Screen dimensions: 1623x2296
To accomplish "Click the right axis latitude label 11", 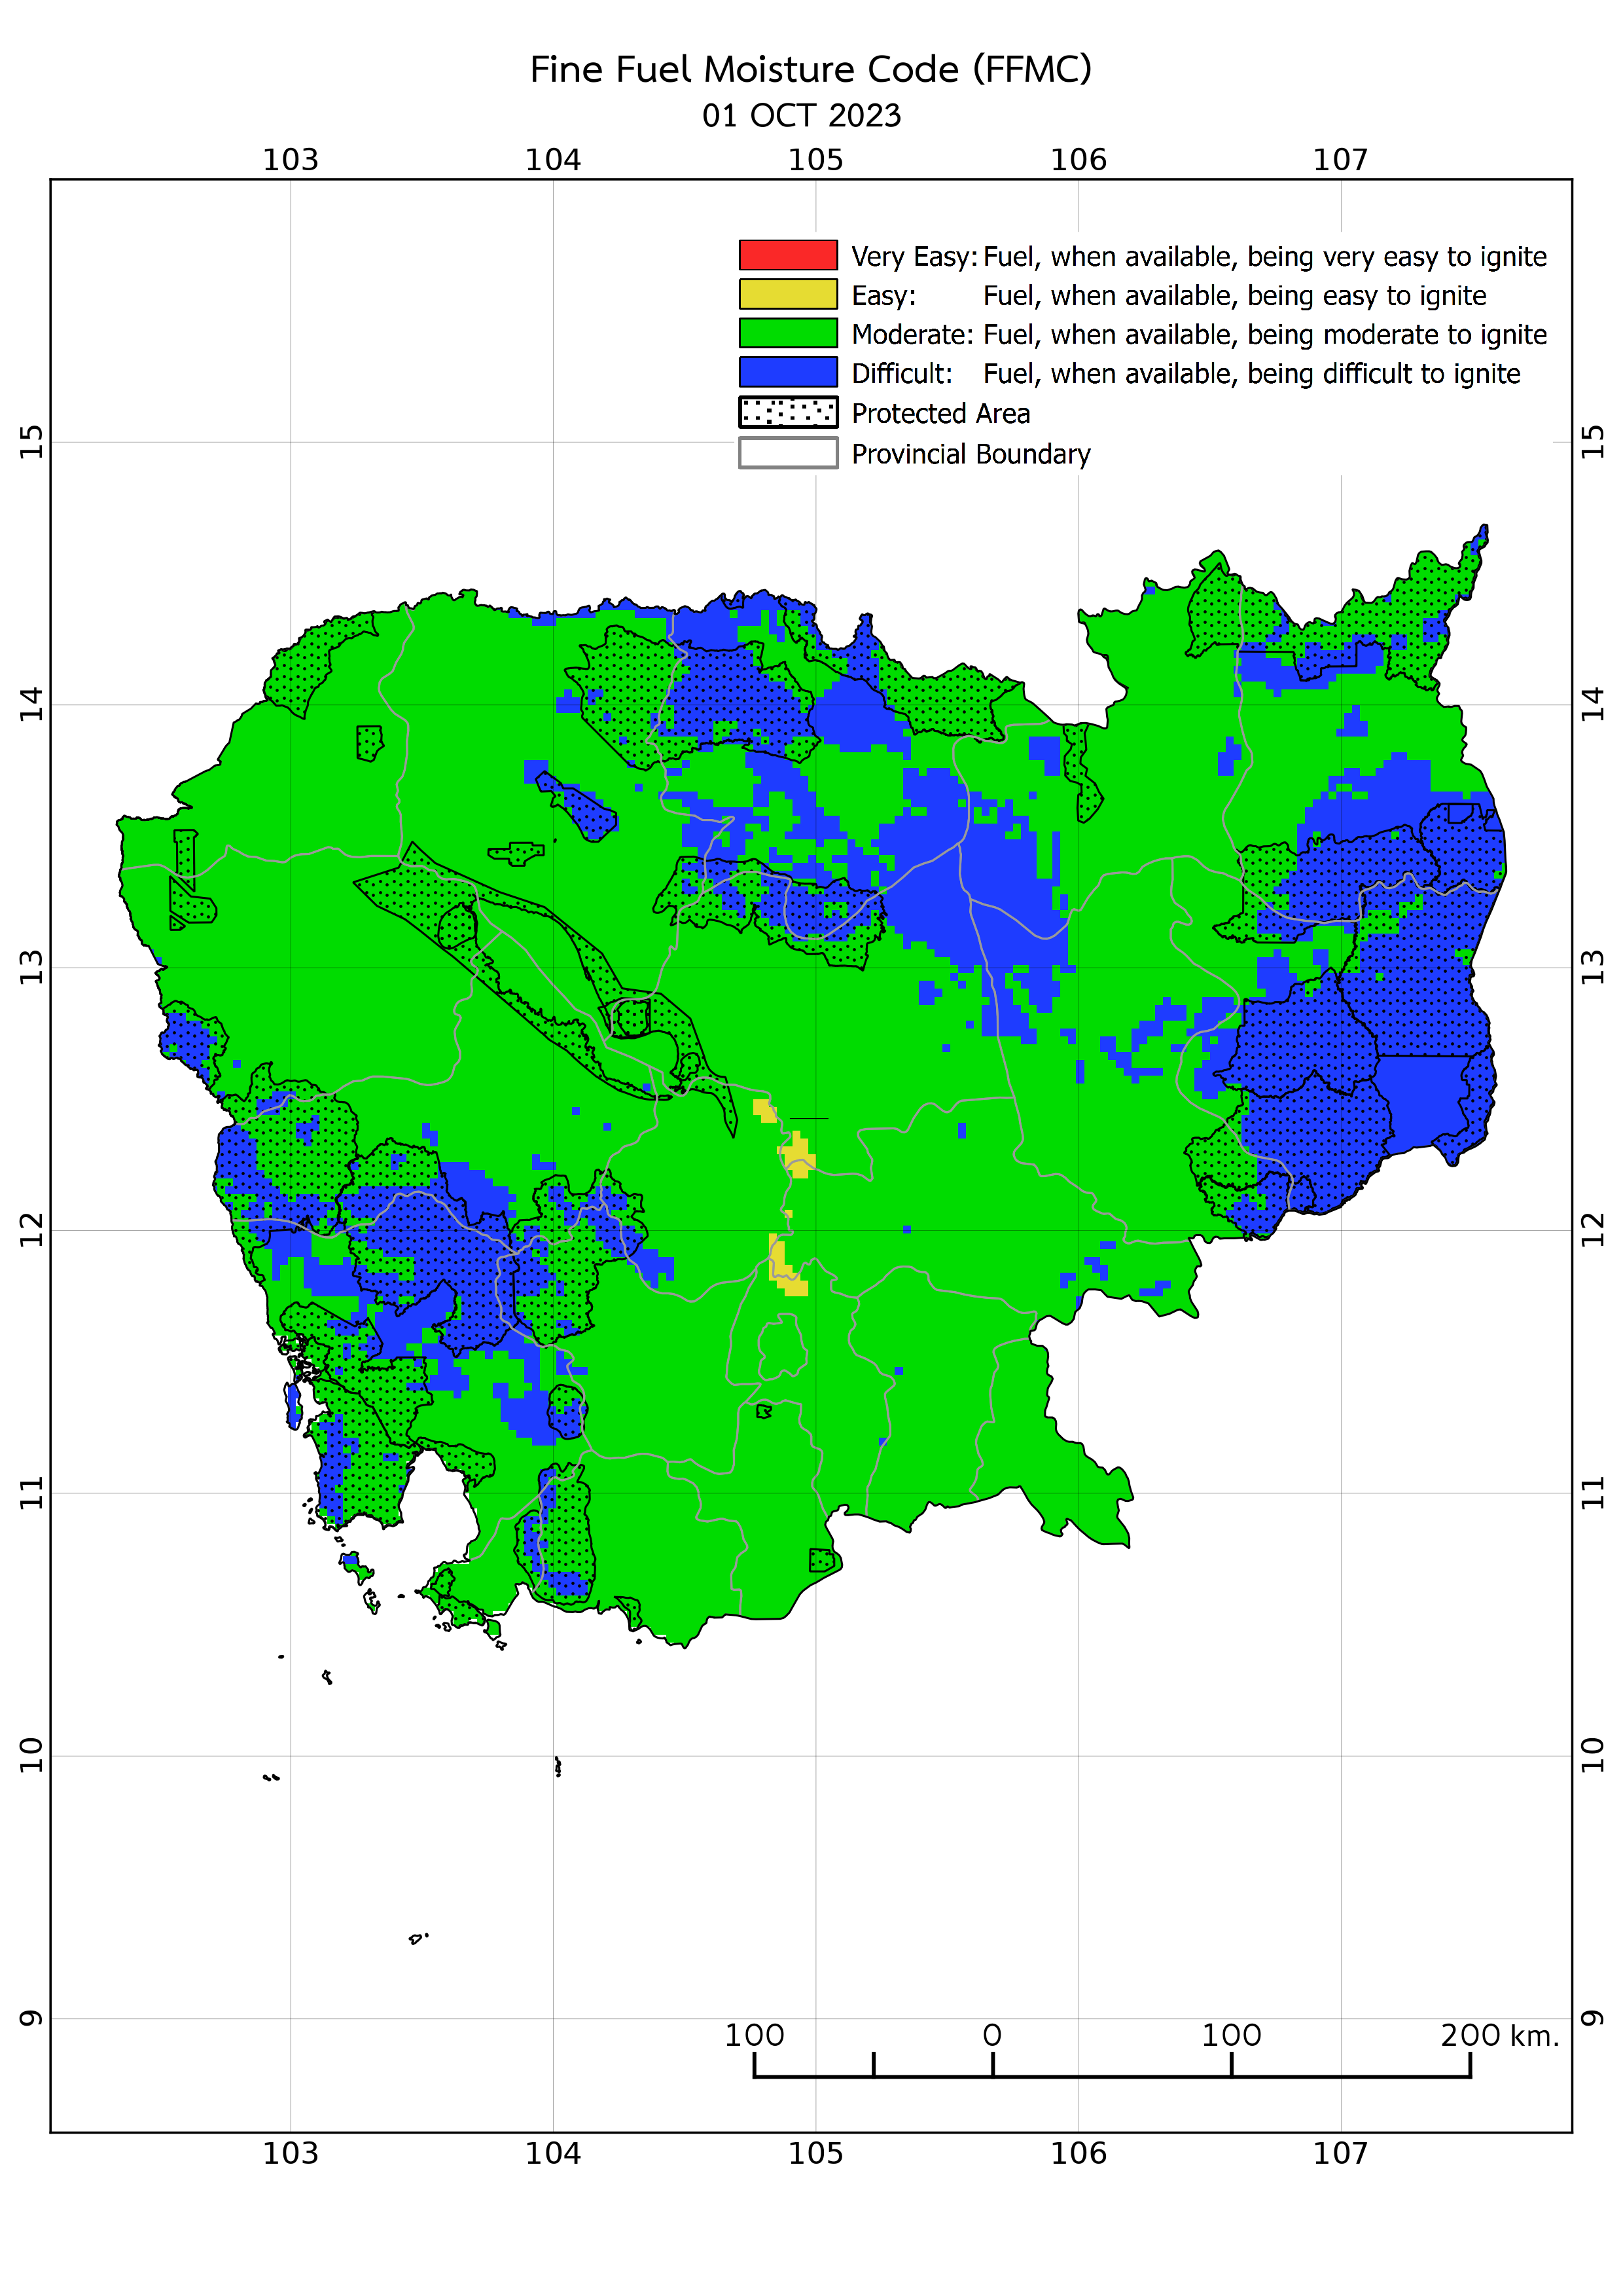I will [1593, 1493].
